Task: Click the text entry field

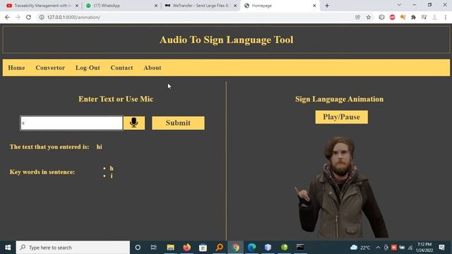Action: pos(71,123)
